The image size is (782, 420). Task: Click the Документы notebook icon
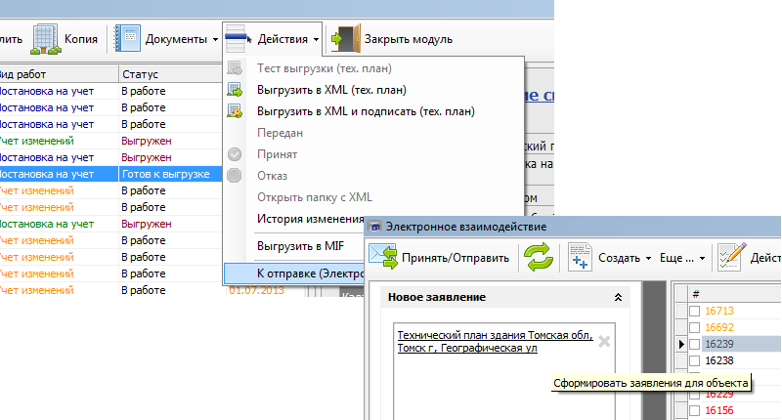tap(128, 39)
